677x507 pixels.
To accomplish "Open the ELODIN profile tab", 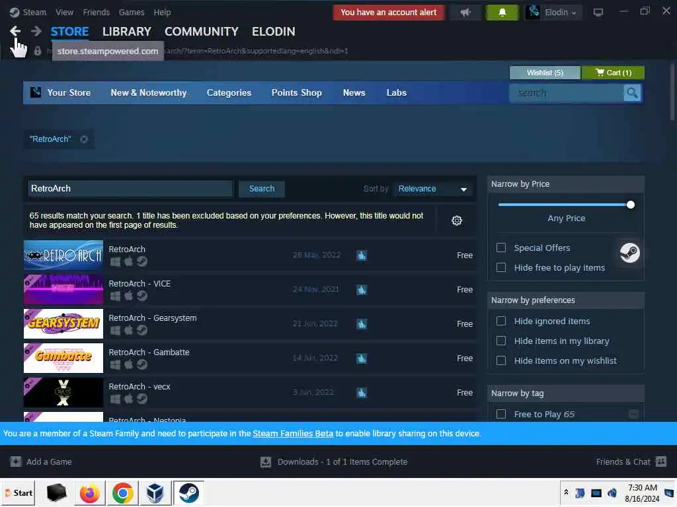I will [x=273, y=32].
